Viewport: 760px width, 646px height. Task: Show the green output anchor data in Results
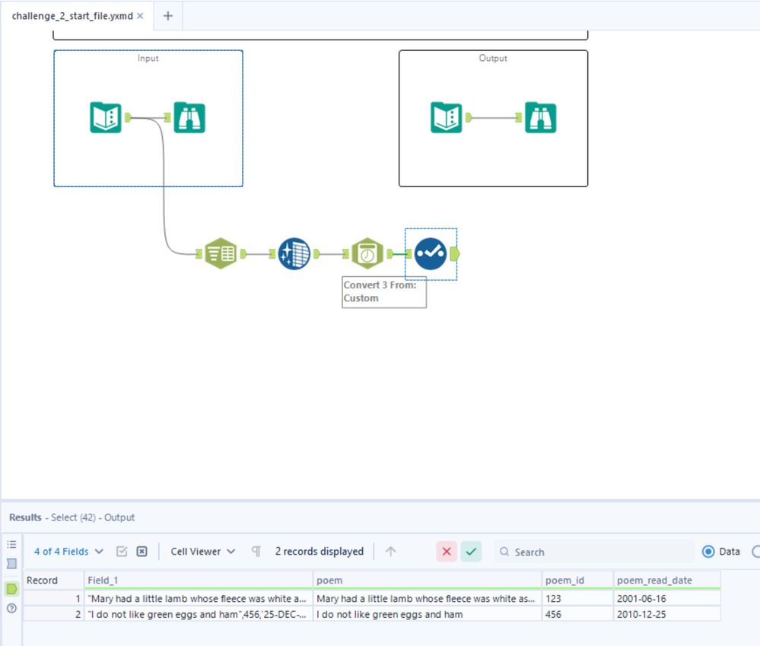coord(11,589)
